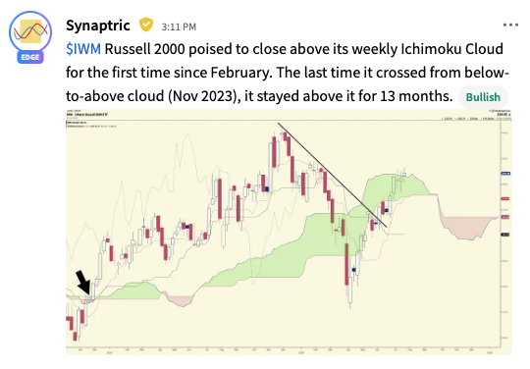Click the Synaptric wave chart avatar
Screen dimensions: 530x369
30,32
